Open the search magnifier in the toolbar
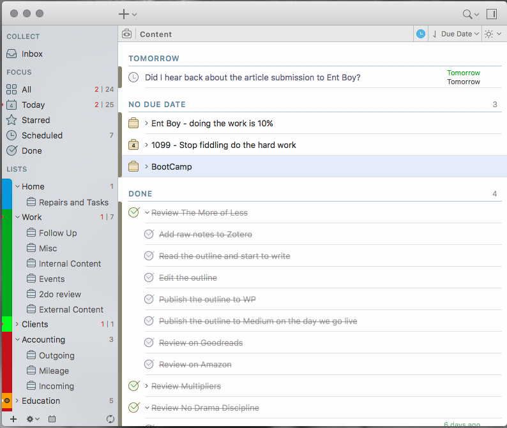The height and width of the screenshot is (428, 507). point(468,14)
